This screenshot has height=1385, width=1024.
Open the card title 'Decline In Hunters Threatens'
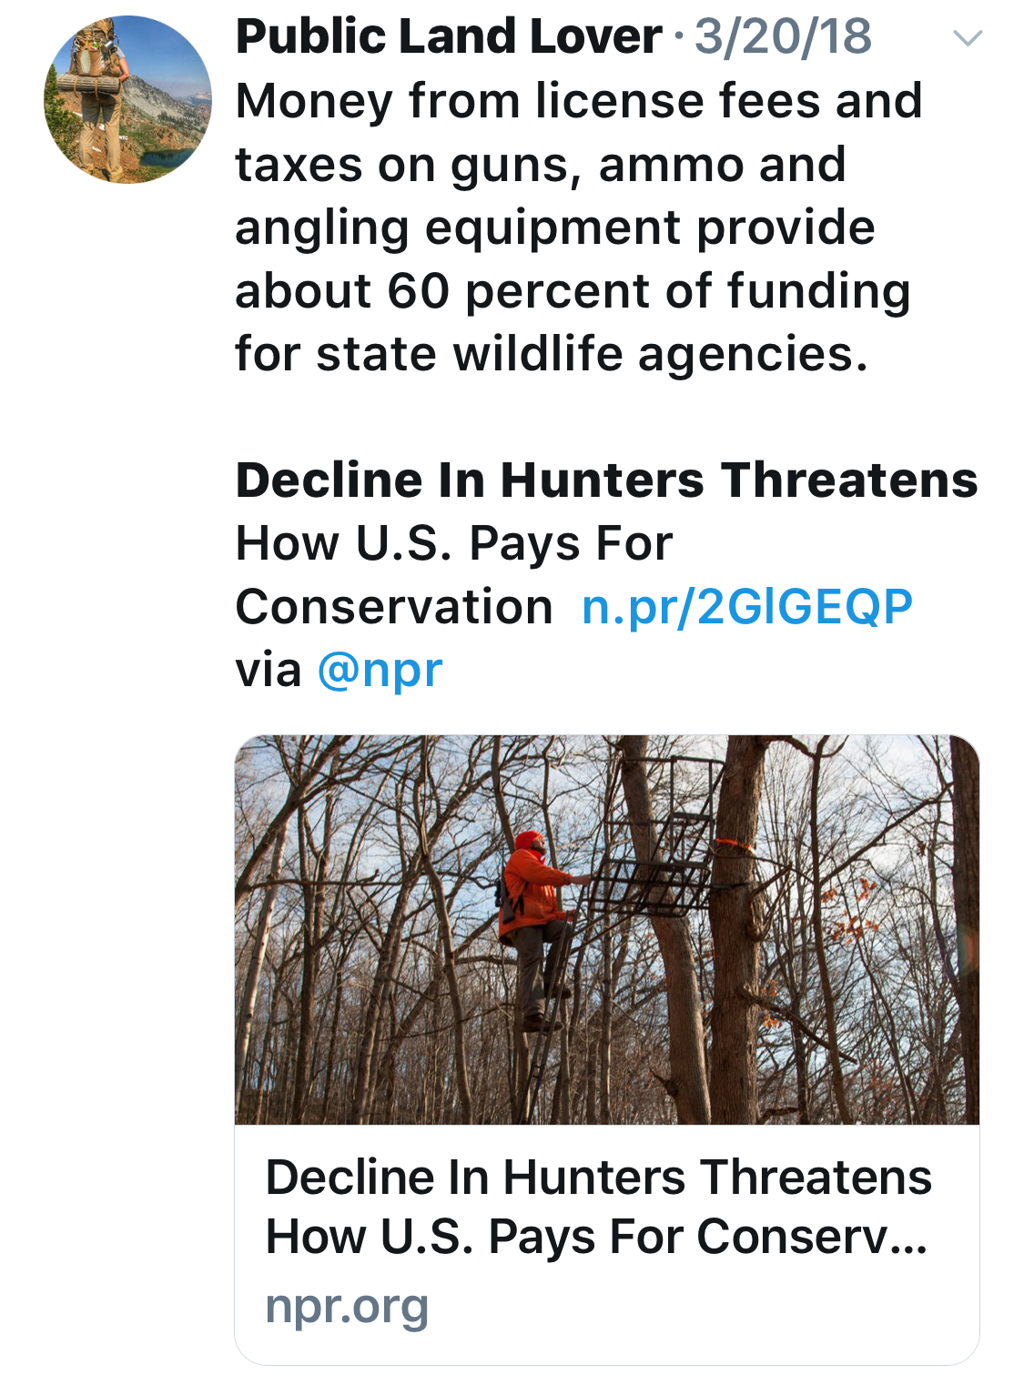click(x=598, y=1178)
